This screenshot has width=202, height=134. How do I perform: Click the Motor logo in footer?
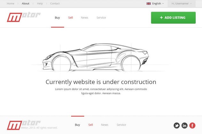pos(24,125)
